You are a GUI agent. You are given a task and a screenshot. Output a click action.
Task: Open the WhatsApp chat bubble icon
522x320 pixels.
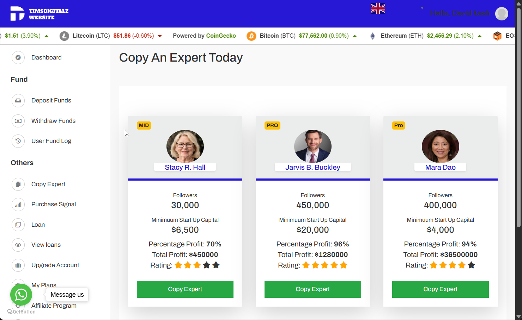pyautogui.click(x=21, y=295)
